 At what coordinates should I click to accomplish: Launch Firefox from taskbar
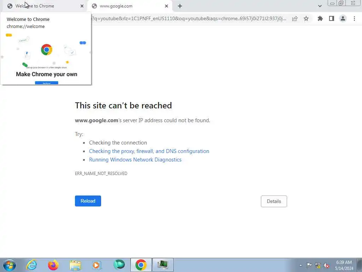coord(53,265)
